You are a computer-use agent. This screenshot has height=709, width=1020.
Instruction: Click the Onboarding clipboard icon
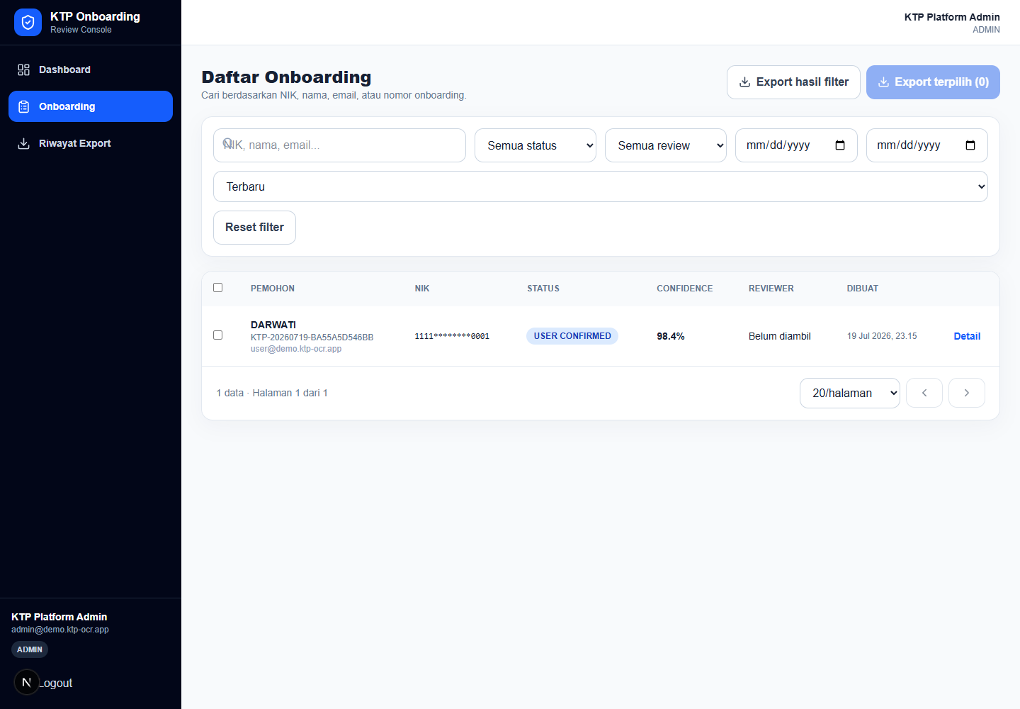[x=23, y=106]
